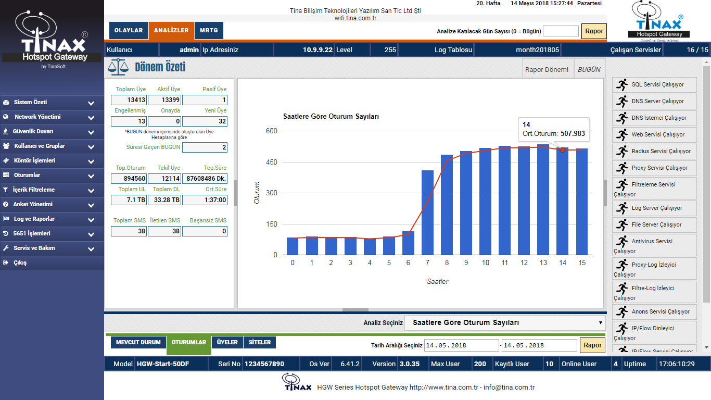Click the running-man icon beside SQL Servisi
Image resolution: width=711 pixels, height=400 pixels.
[x=621, y=84]
